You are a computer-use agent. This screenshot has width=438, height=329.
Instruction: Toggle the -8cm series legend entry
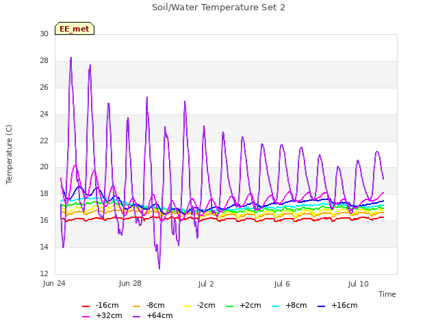click(x=149, y=305)
